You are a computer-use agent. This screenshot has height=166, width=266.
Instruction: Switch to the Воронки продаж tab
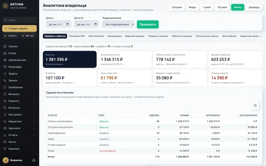(x=135, y=36)
